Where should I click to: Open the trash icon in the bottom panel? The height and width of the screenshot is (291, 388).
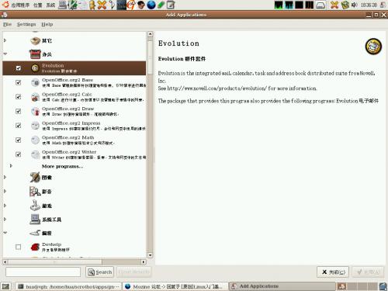[x=383, y=286]
